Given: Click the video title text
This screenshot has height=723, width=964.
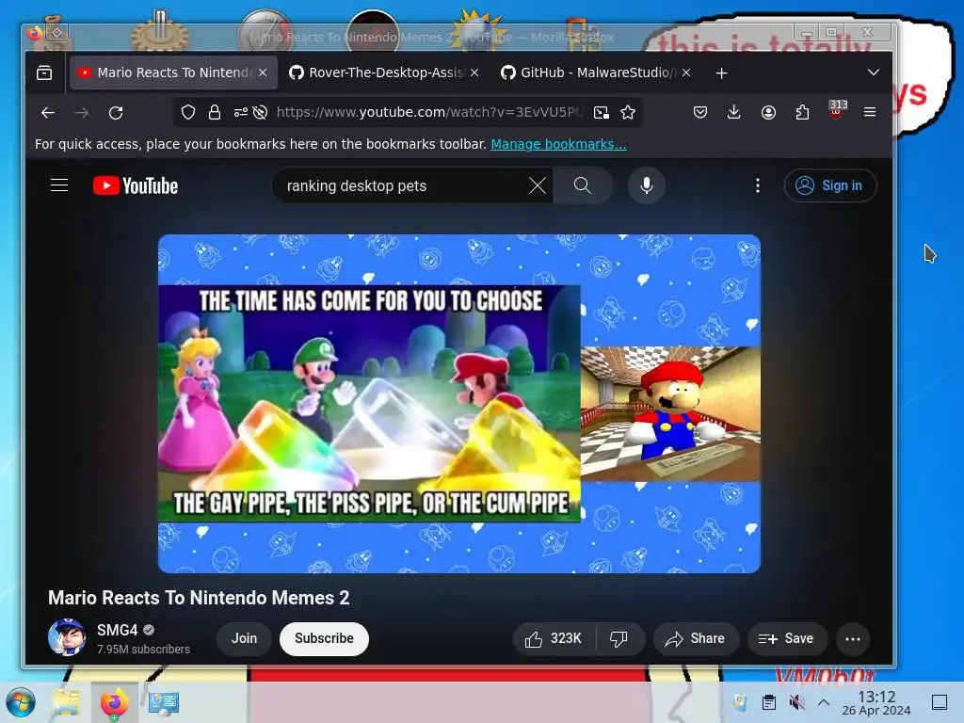Looking at the screenshot, I should [199, 598].
